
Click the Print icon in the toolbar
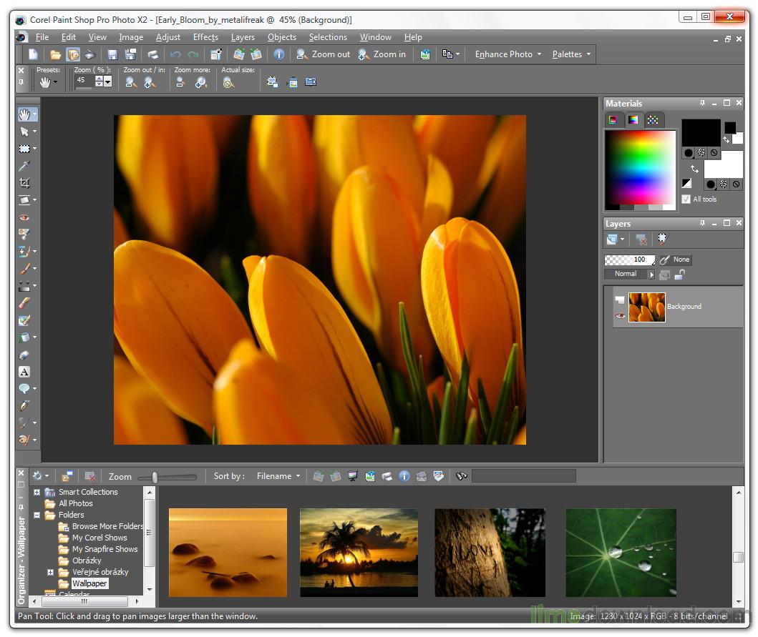click(152, 54)
